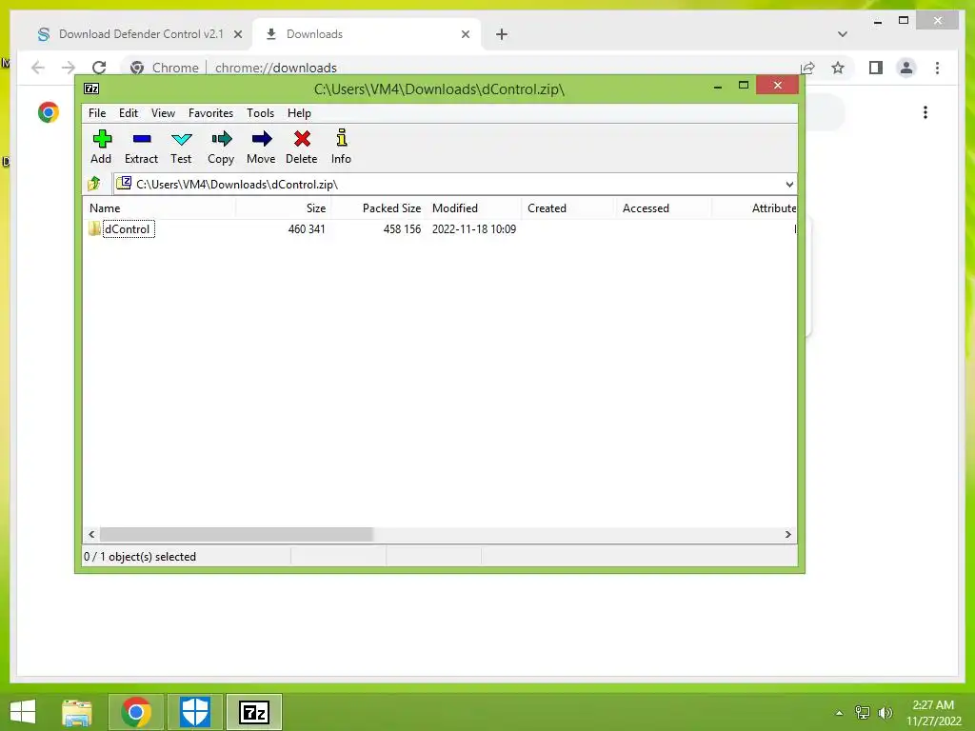Image resolution: width=975 pixels, height=731 pixels.
Task: Bookmark this page with star icon
Action: click(838, 68)
